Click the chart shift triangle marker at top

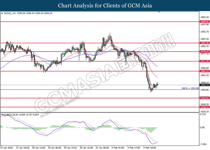click(x=159, y=12)
